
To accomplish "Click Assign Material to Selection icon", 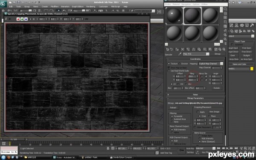I will click(x=177, y=49).
